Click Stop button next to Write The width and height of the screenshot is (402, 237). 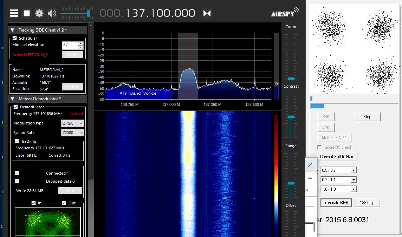[x=70, y=191]
